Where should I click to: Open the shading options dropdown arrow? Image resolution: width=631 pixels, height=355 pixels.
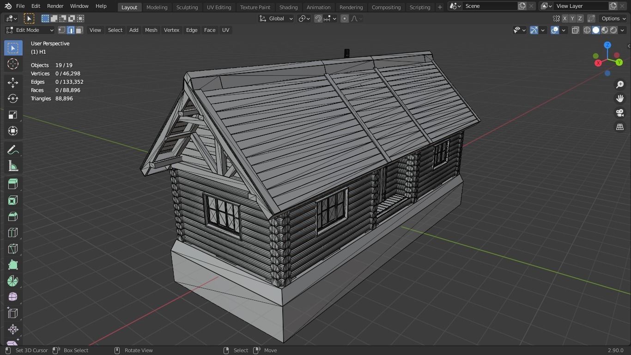tap(622, 30)
